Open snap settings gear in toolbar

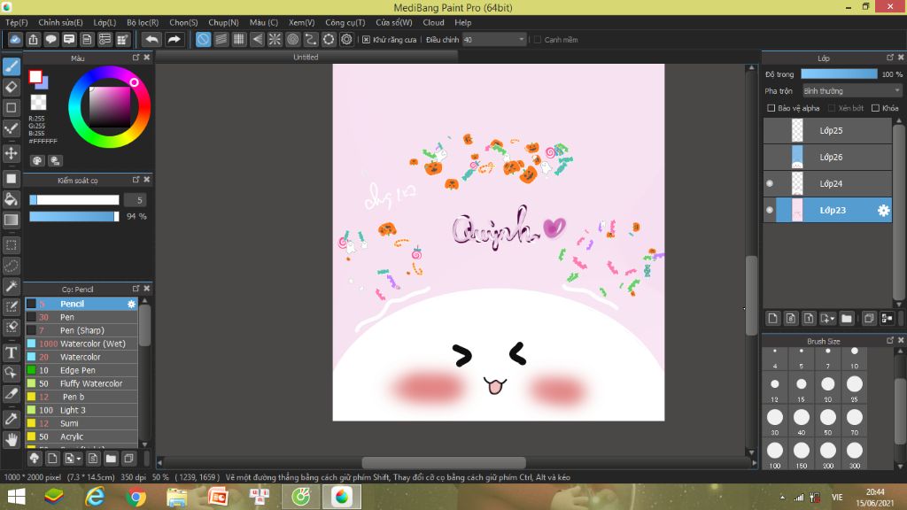[346, 39]
